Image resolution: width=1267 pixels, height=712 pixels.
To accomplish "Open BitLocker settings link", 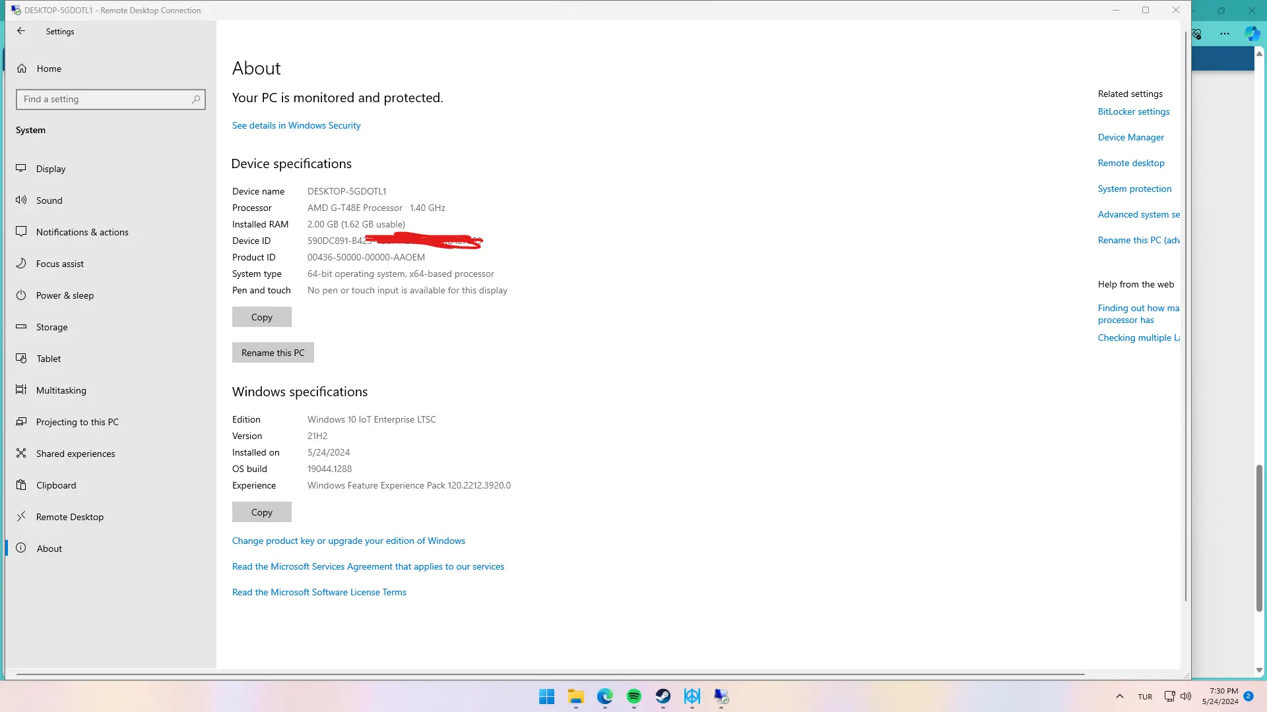I will [1134, 111].
